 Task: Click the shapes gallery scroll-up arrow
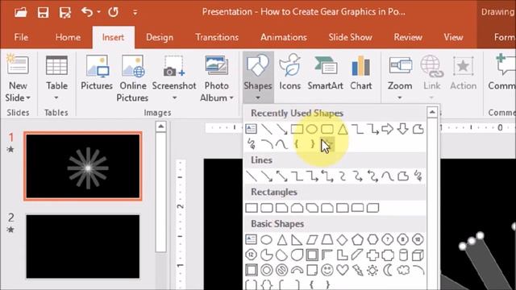click(432, 113)
